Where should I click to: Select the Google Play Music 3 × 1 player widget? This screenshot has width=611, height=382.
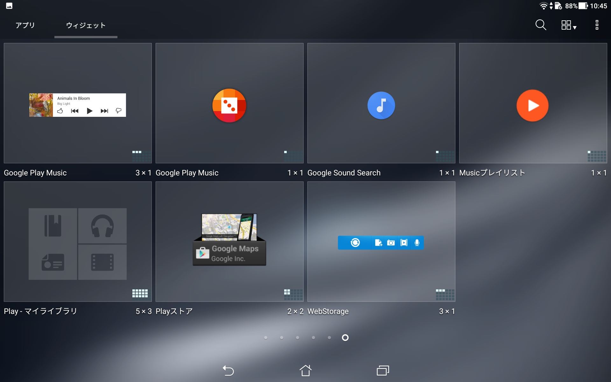coord(78,103)
